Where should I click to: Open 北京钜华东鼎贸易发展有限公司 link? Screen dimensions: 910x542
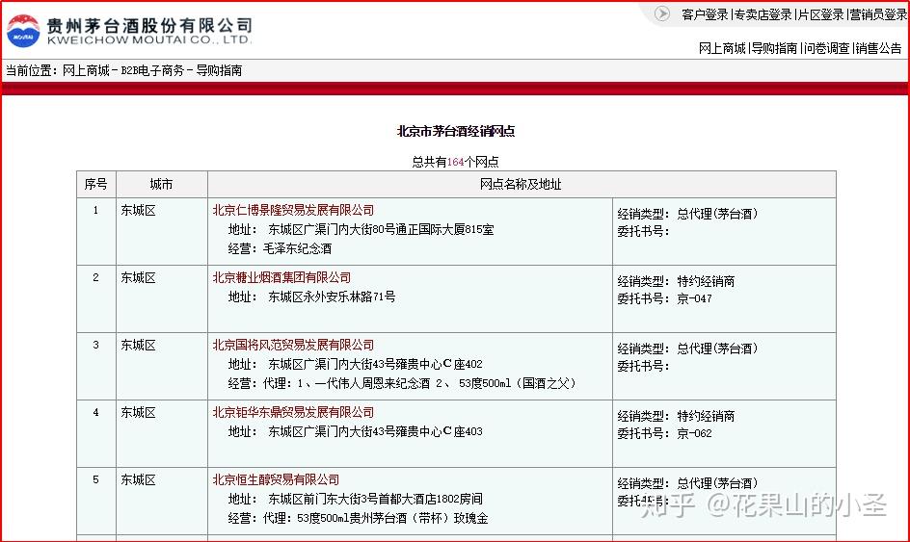click(293, 412)
